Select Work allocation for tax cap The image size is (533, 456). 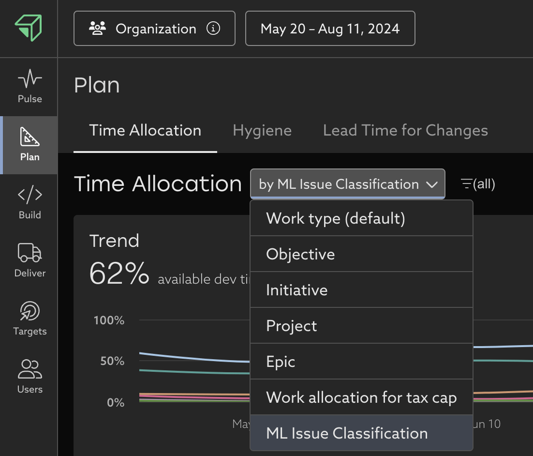[361, 397]
